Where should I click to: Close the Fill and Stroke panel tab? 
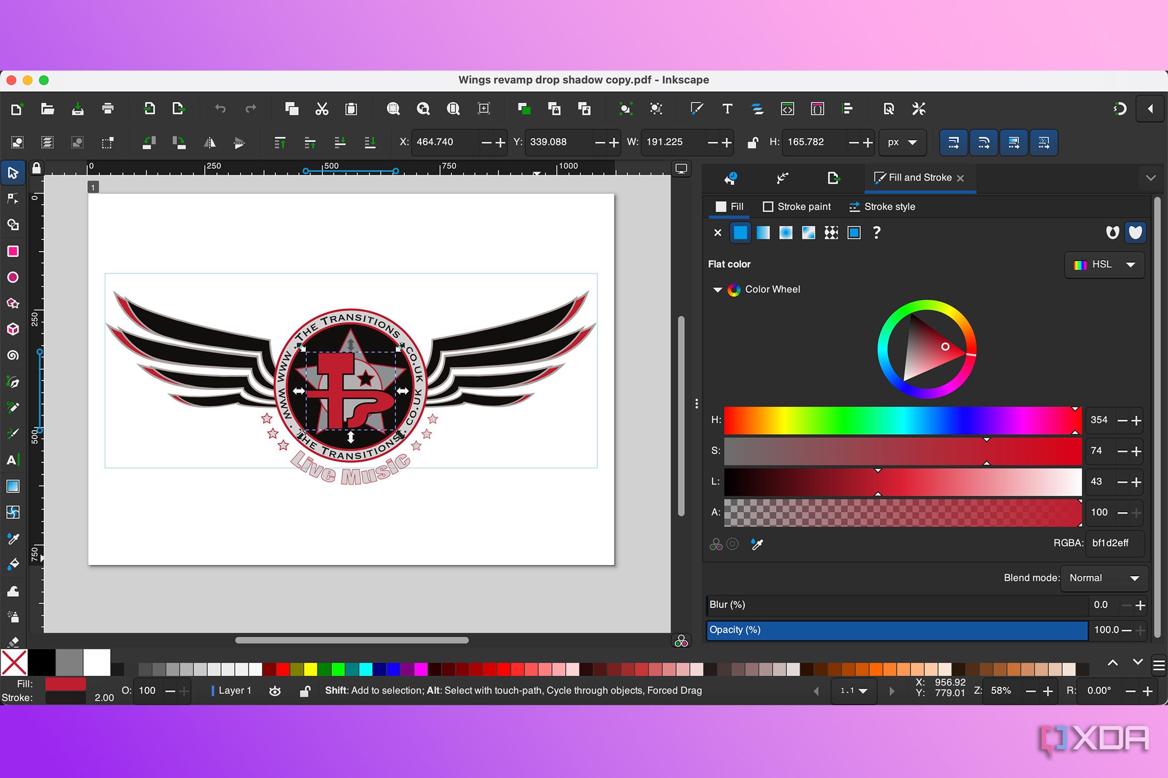click(961, 178)
